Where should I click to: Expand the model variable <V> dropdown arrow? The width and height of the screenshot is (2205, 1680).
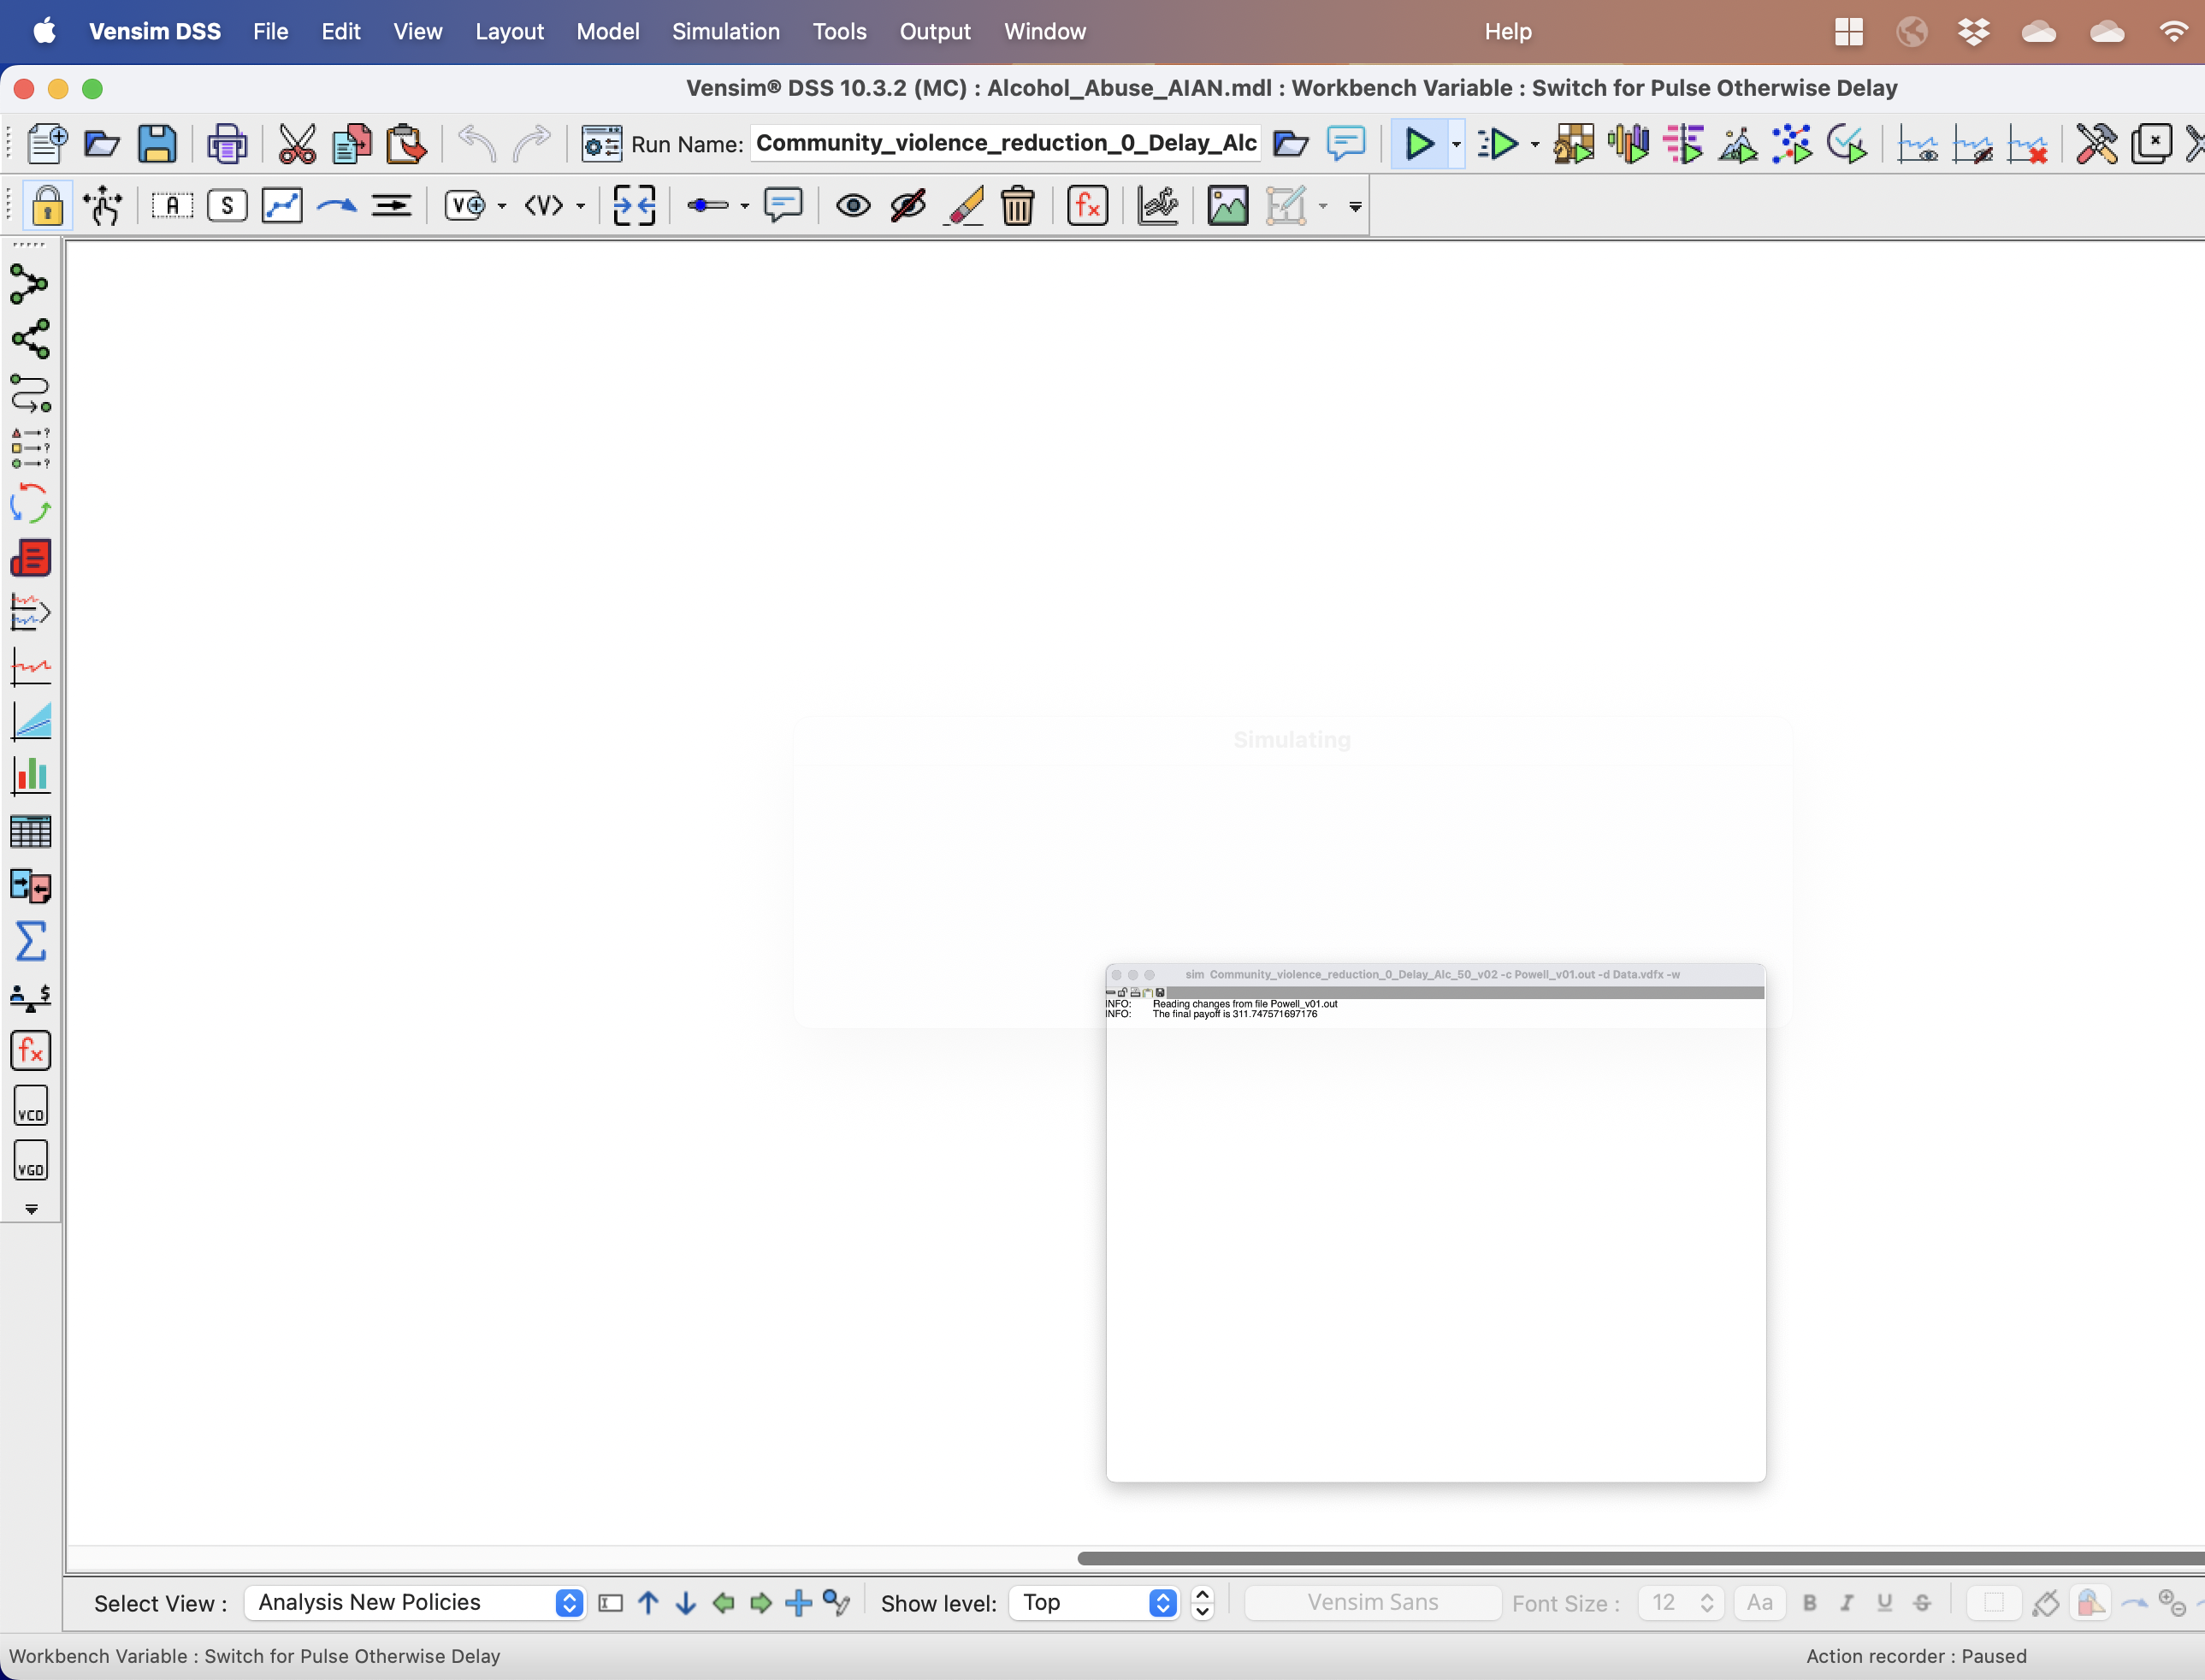point(580,207)
